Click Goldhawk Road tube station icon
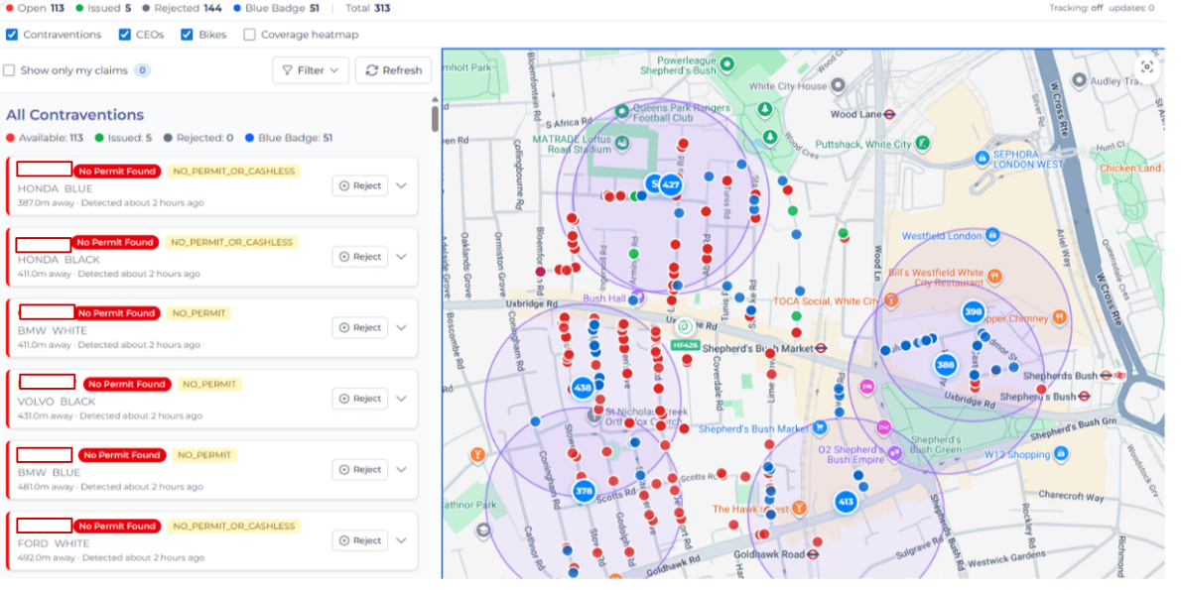 813,553
